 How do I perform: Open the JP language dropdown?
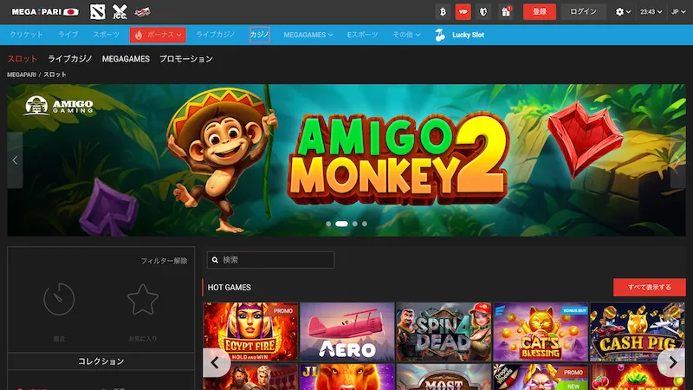678,12
